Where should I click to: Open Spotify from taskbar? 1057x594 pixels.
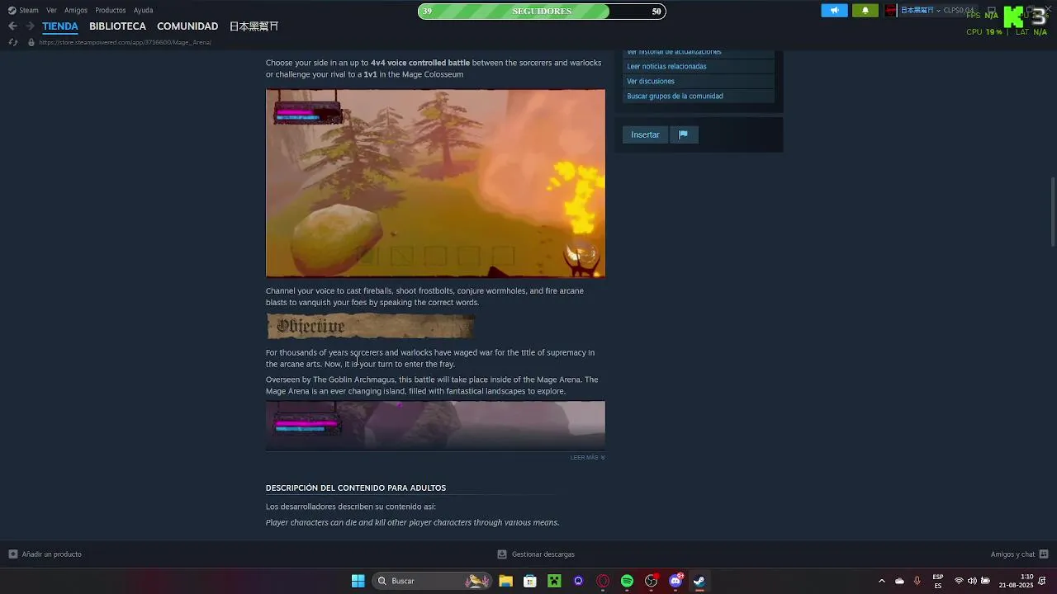[627, 581]
